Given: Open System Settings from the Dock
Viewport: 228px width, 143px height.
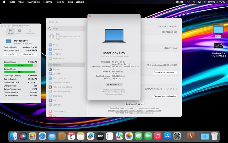Looking at the screenshot, I should pyautogui.click(x=177, y=136).
